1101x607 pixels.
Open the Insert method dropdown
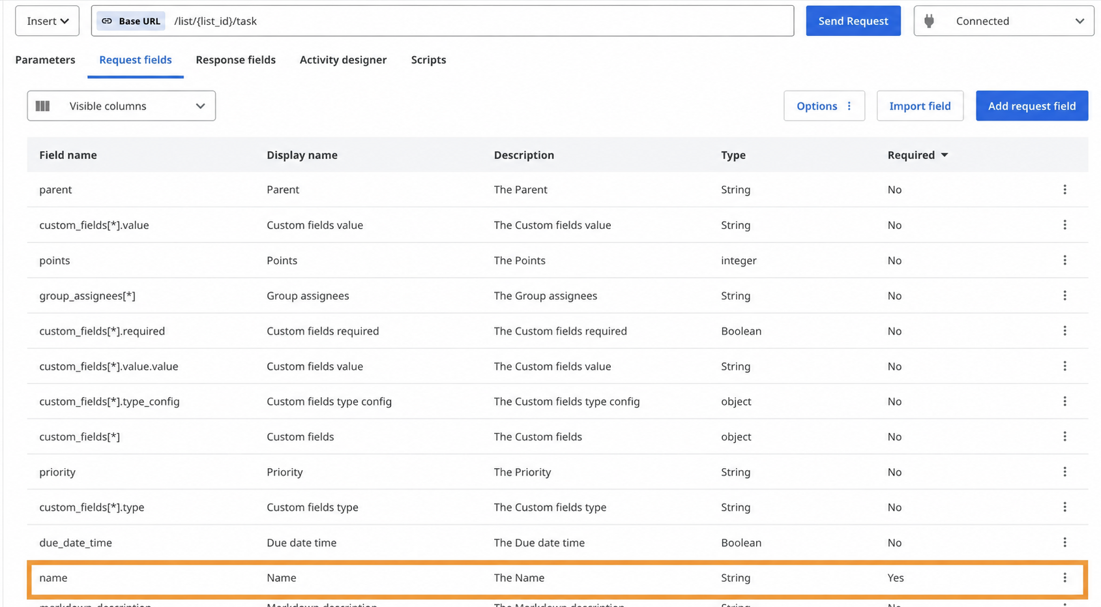48,21
